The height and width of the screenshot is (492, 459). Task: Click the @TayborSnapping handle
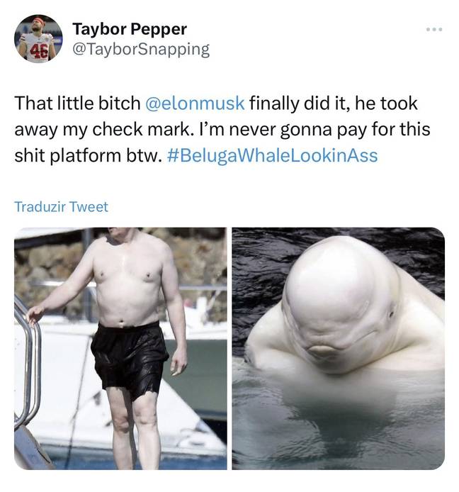click(x=141, y=49)
